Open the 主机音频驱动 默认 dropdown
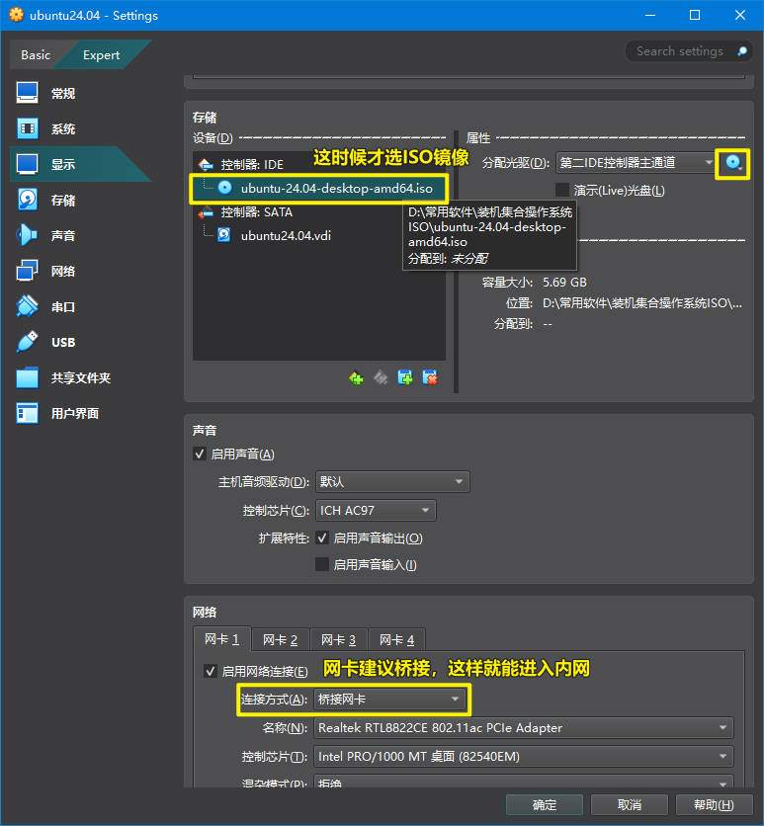This screenshot has height=826, width=764. point(392,482)
